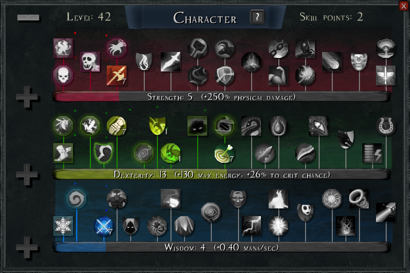Viewport: 410px width, 273px height.
Task: Increase Strength with its plus button
Action: click(27, 97)
